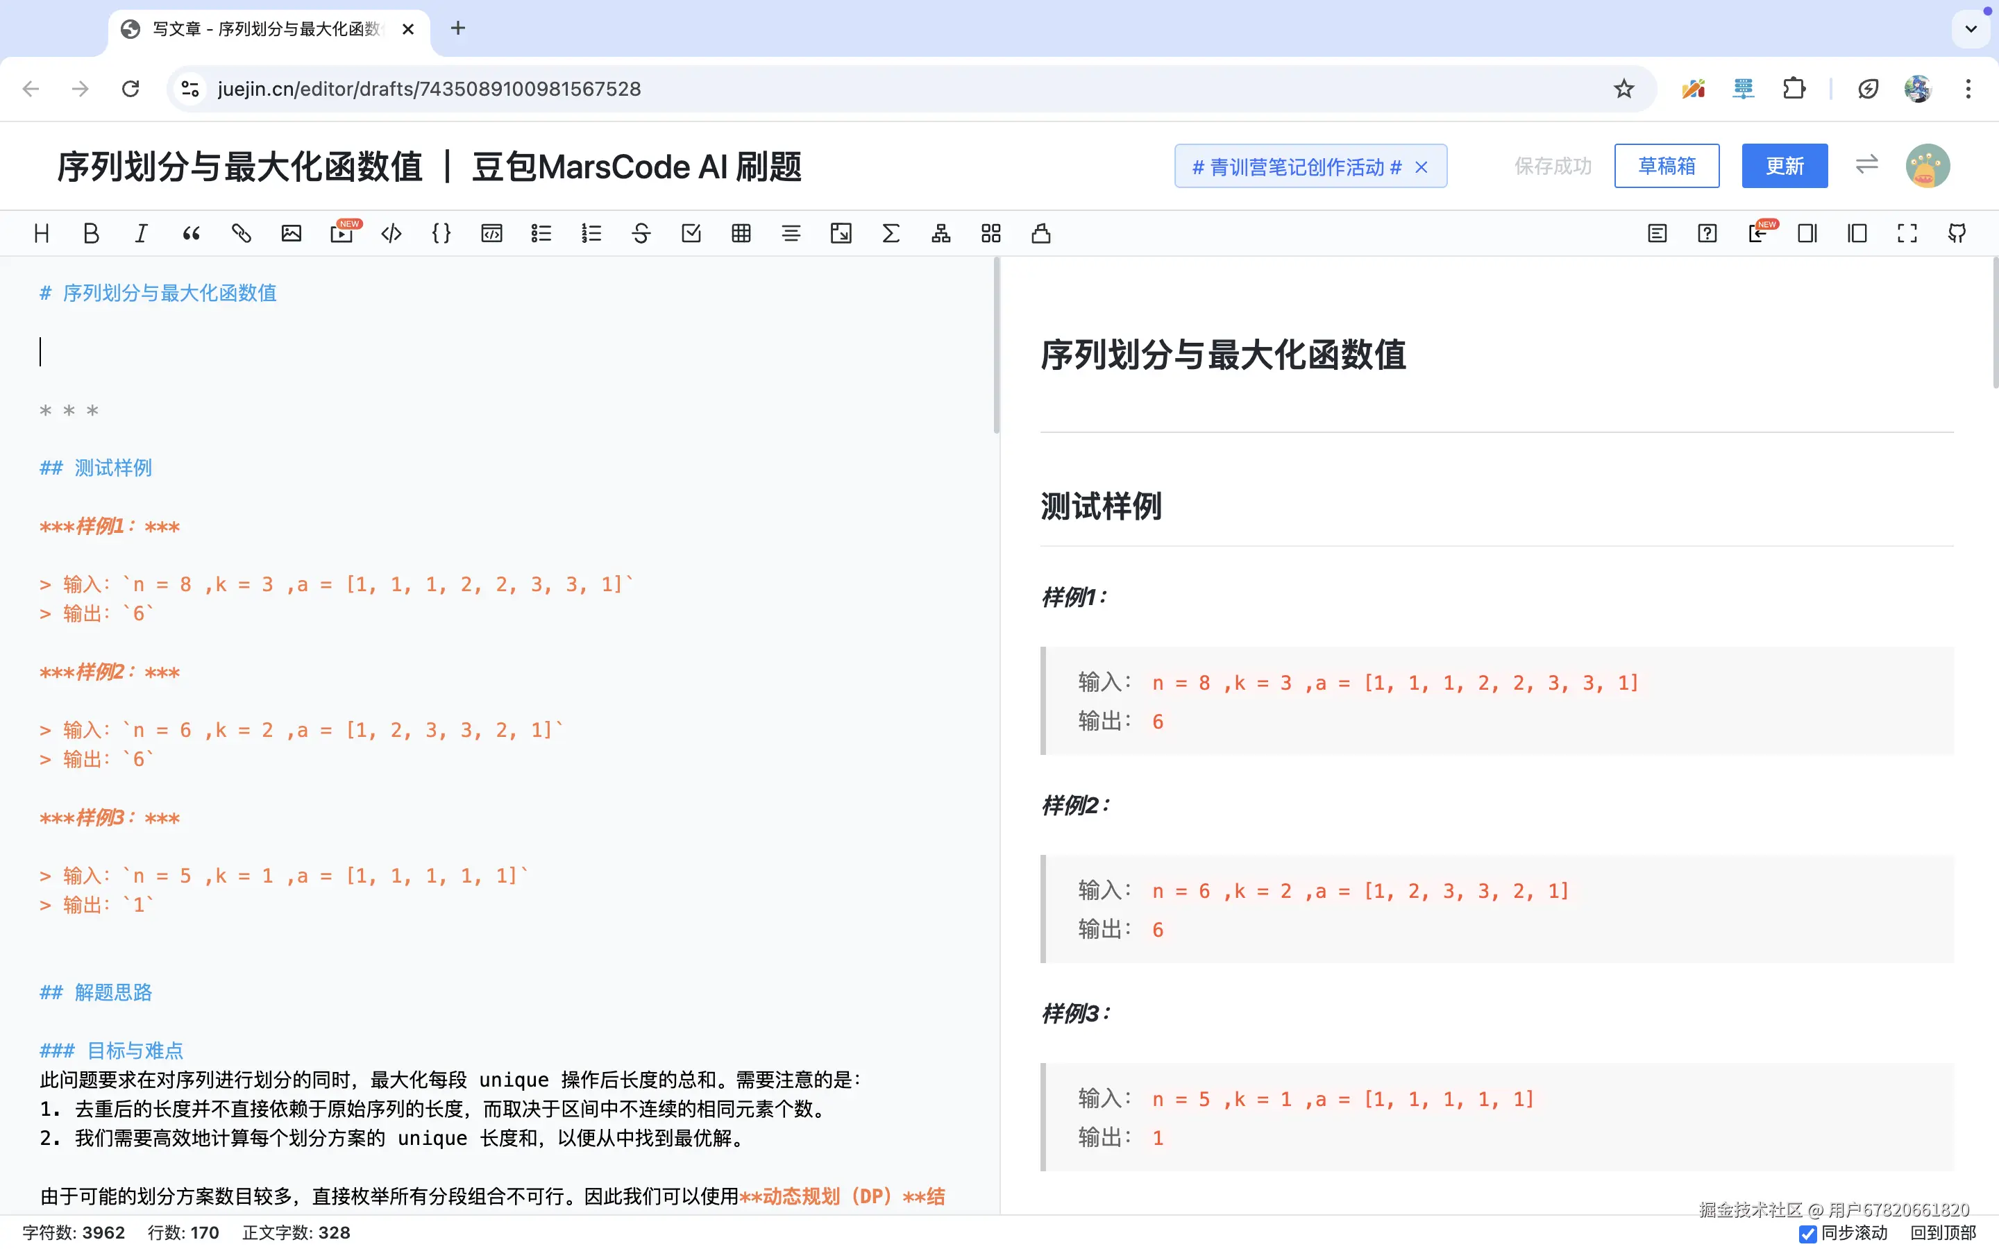Insert a math formula using the sigma icon

pyautogui.click(x=891, y=233)
